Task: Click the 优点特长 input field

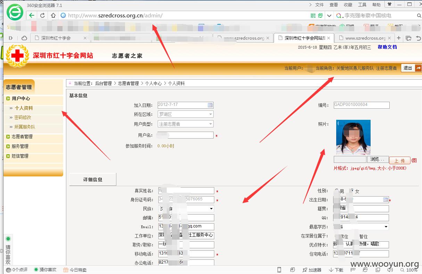Action: coord(361,245)
